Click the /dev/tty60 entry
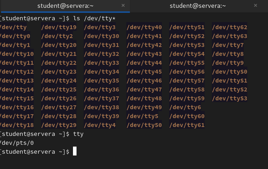The image size is (268, 169). tap(187, 116)
